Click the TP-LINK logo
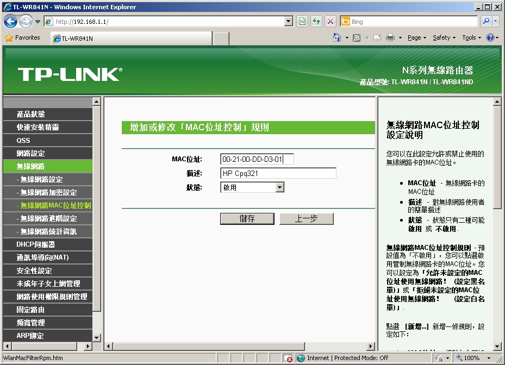The height and width of the screenshot is (365, 505). (70, 74)
